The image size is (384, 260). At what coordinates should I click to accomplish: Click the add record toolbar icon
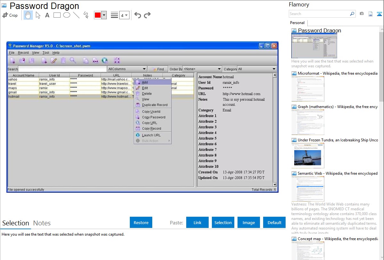(44, 61)
